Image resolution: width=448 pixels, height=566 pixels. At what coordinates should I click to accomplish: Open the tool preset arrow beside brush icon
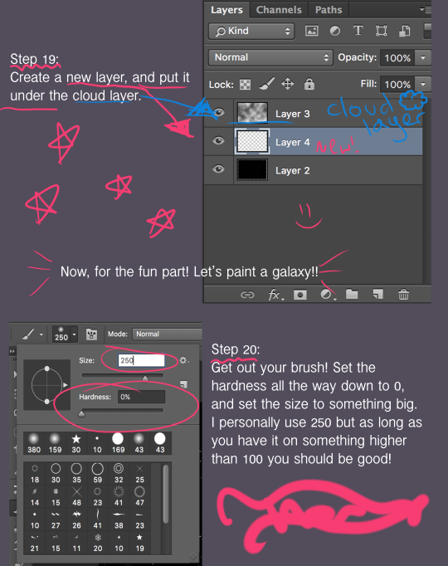coord(41,334)
